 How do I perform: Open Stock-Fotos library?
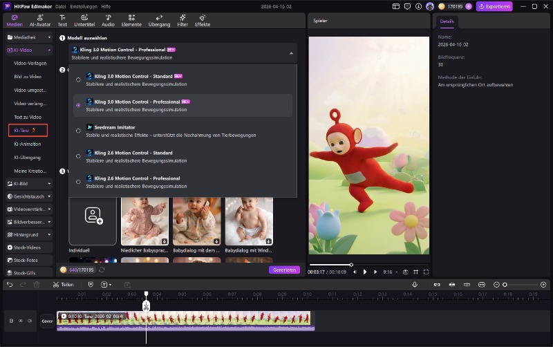click(29, 260)
